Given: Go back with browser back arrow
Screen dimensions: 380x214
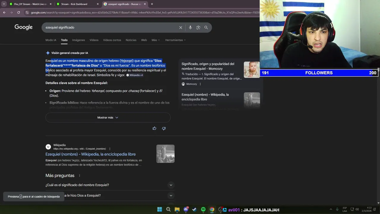Looking at the screenshot, I should pos(4,12).
